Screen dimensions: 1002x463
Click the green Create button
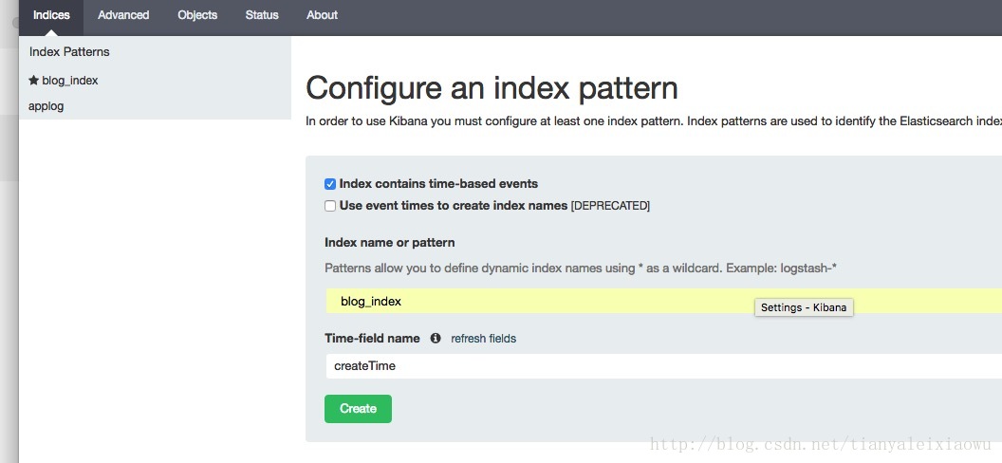click(358, 409)
